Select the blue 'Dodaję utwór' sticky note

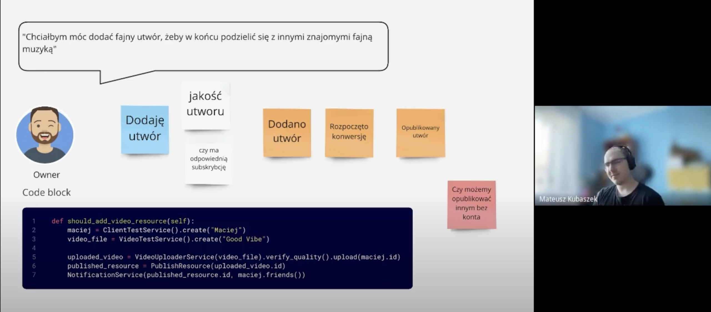pyautogui.click(x=145, y=129)
